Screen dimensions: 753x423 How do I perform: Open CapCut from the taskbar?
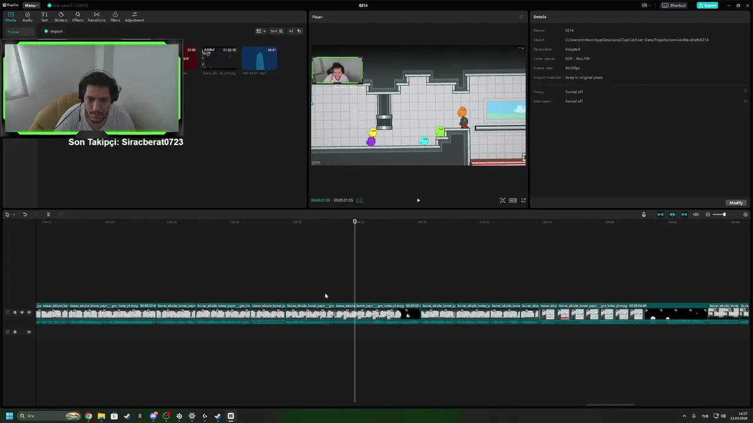[231, 416]
